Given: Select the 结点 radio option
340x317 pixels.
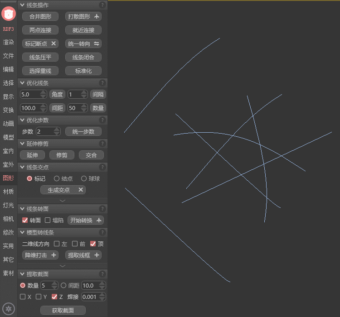Looking at the screenshot, I should pyautogui.click(x=57, y=178).
